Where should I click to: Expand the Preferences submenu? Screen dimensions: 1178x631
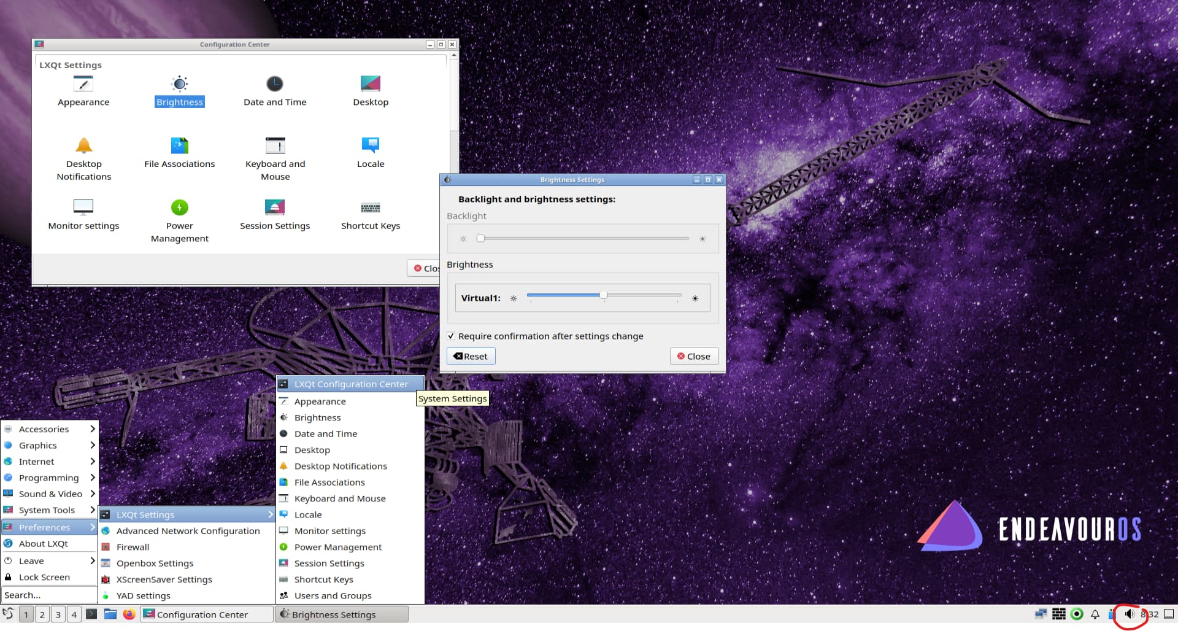(x=50, y=527)
